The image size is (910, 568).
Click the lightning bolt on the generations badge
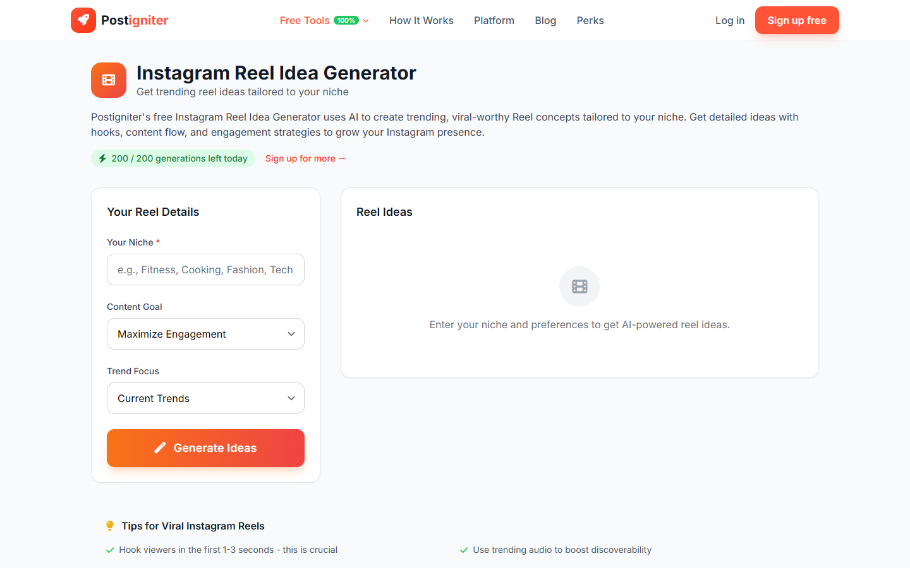click(102, 158)
